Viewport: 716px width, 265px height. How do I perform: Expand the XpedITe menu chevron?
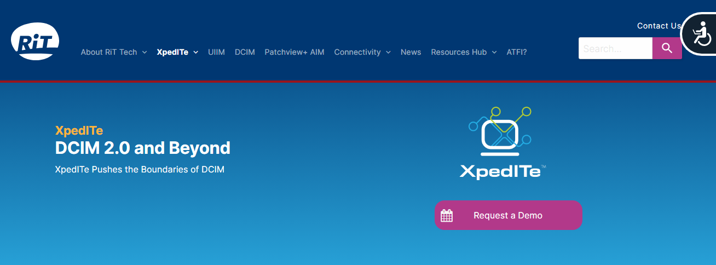pyautogui.click(x=195, y=53)
